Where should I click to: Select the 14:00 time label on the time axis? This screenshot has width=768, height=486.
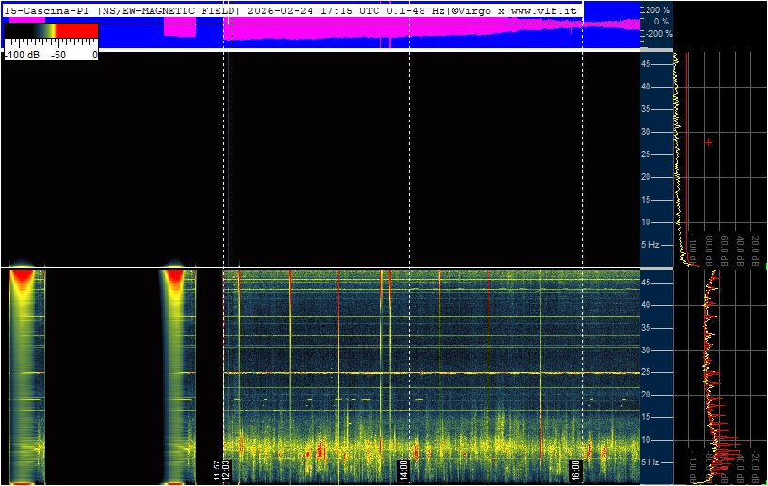point(403,470)
